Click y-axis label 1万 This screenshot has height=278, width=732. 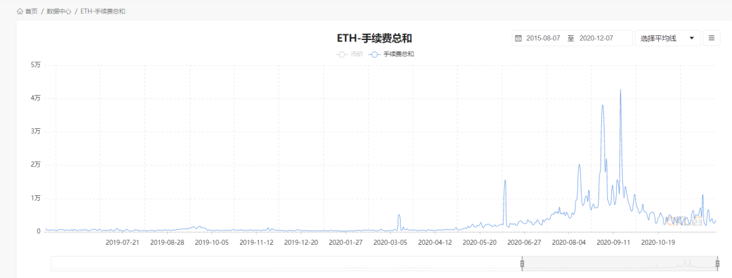(36, 198)
